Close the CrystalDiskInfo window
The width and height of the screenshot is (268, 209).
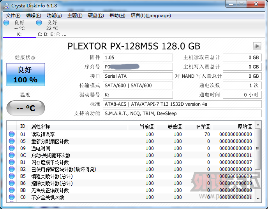click(256, 4)
